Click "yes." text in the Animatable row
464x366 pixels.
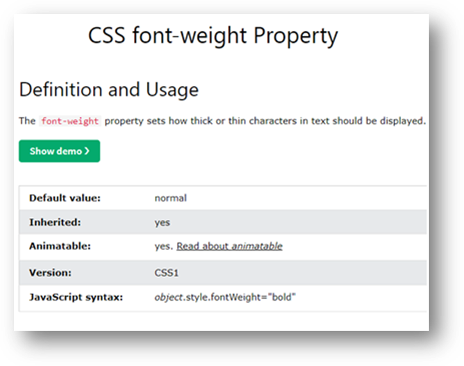click(x=164, y=246)
